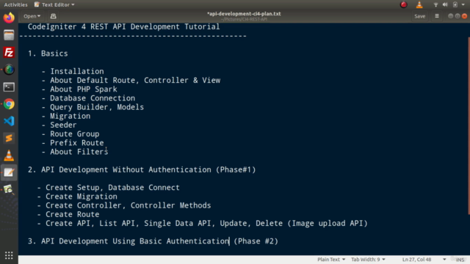Screen dimensions: 470x264
Task: Click on the 'Route Group' line
Action: [x=70, y=134]
